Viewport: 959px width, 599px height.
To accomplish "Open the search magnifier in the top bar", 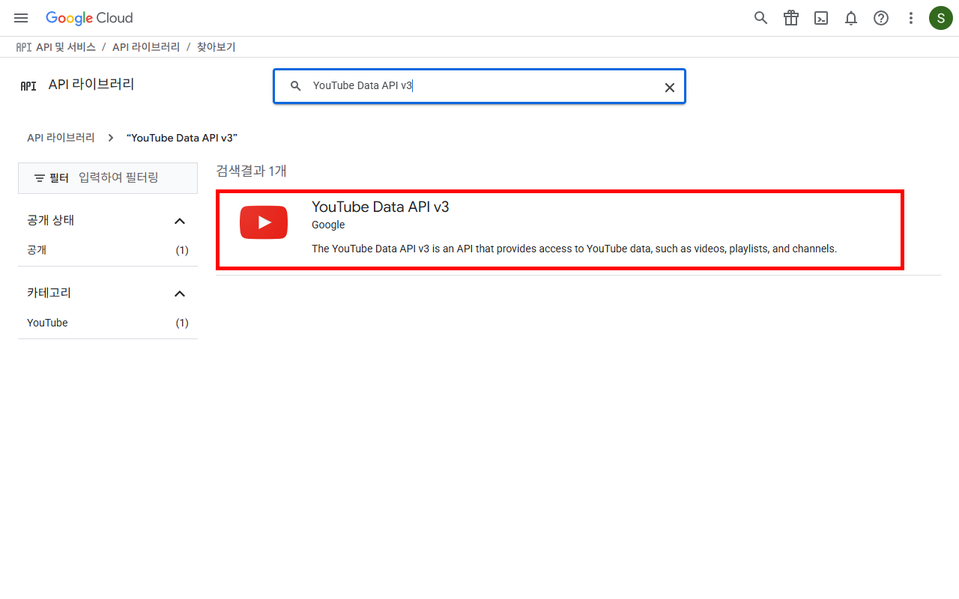I will (761, 18).
